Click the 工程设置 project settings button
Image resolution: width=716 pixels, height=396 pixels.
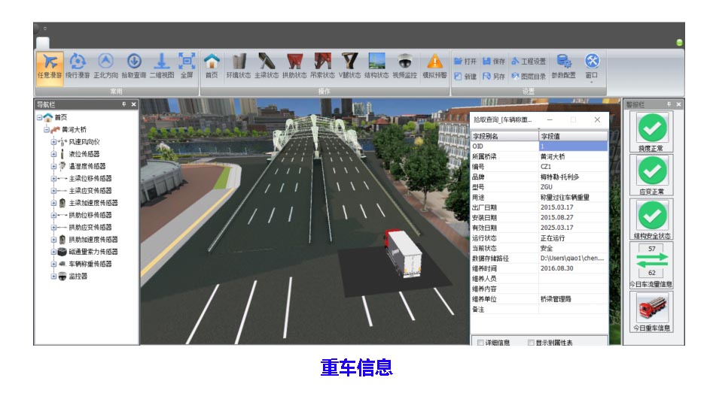click(x=528, y=61)
